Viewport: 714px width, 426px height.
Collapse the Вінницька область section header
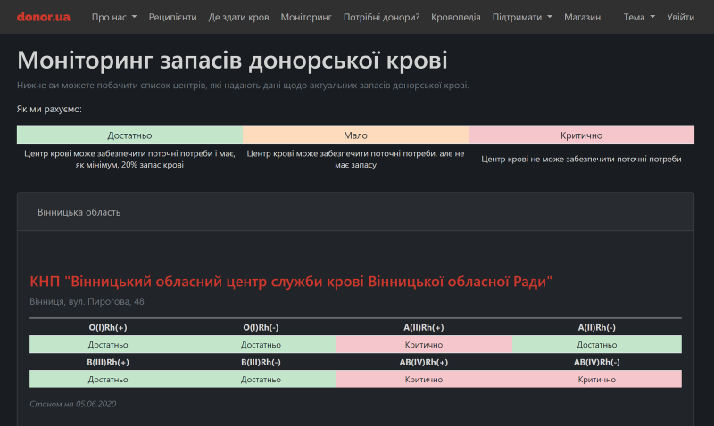79,212
